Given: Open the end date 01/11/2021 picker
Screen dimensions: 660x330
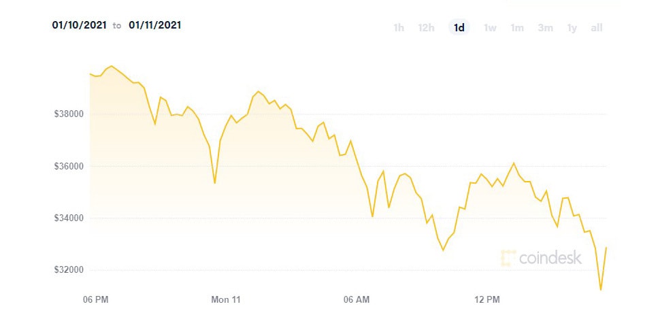Looking at the screenshot, I should (155, 25).
